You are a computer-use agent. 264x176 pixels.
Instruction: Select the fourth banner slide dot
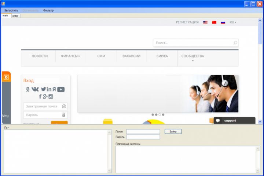(x=163, y=115)
